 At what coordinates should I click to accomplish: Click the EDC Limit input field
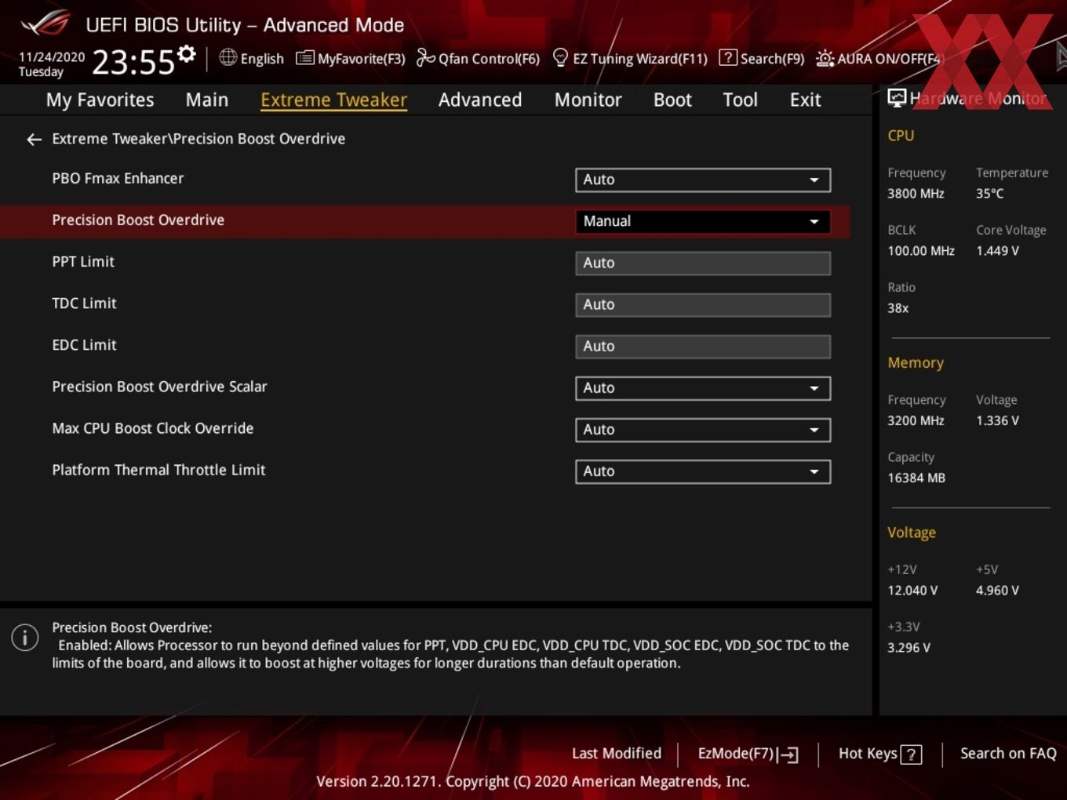tap(703, 346)
